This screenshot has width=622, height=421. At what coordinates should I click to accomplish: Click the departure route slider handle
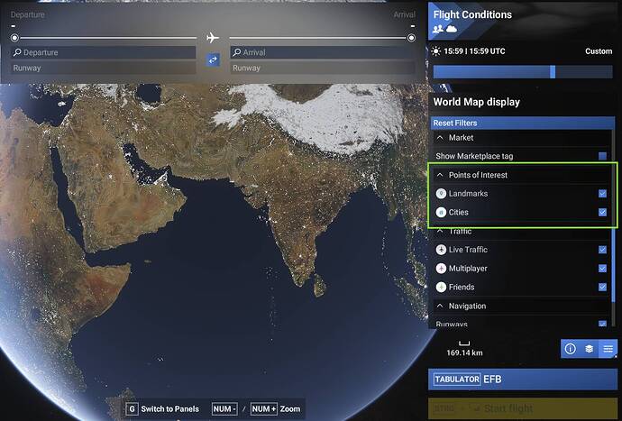(14, 38)
